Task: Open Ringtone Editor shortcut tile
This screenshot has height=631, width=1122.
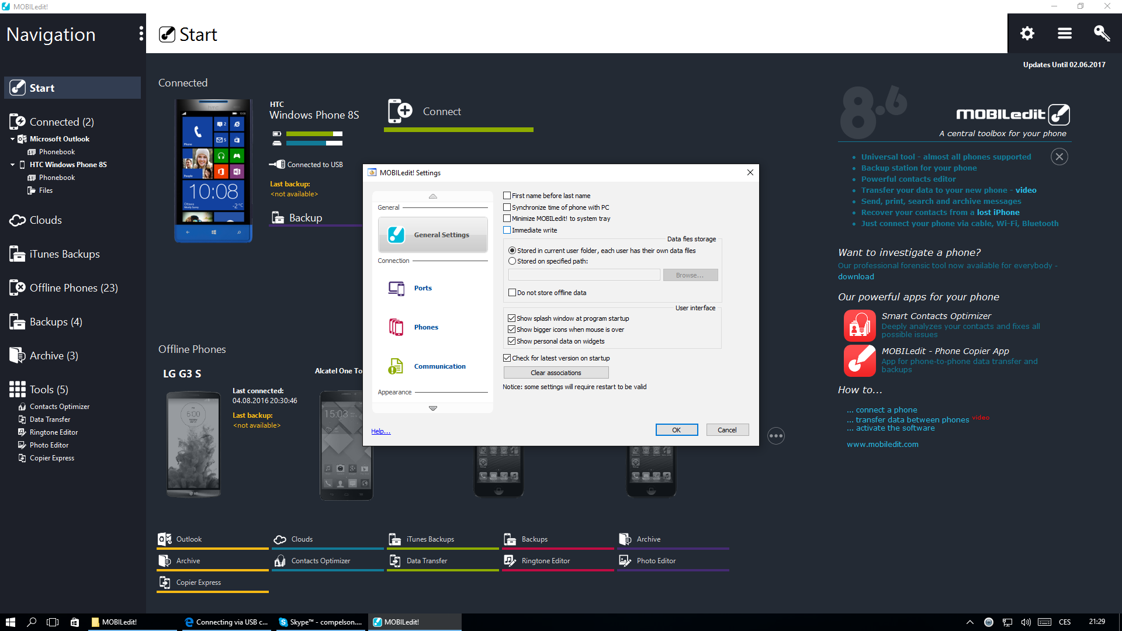Action: pos(545,561)
